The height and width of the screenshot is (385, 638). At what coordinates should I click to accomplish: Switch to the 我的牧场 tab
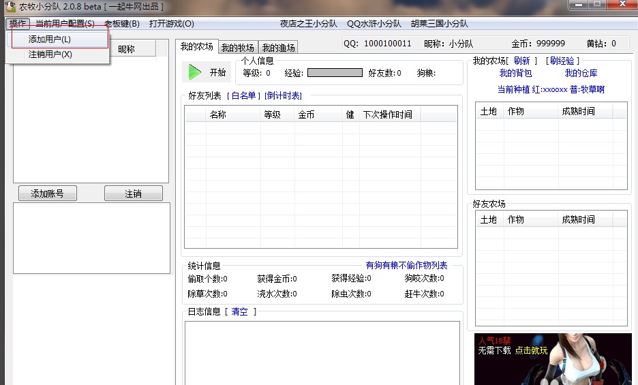pos(237,48)
